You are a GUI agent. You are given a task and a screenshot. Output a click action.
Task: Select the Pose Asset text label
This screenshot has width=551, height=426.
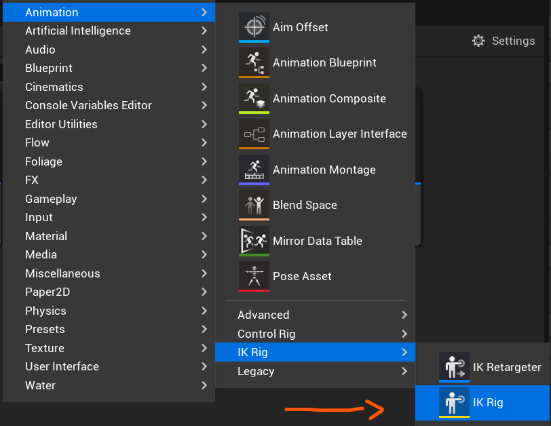302,276
